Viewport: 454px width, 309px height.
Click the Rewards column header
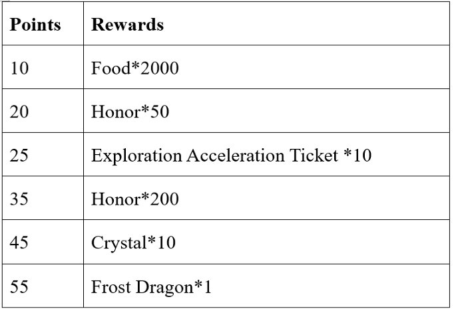127,25
